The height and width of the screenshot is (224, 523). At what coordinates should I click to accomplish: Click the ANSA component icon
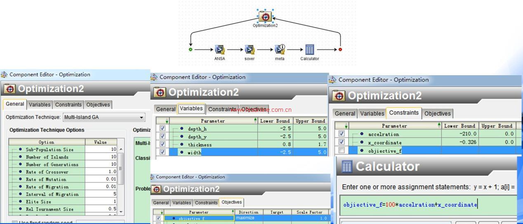219,50
